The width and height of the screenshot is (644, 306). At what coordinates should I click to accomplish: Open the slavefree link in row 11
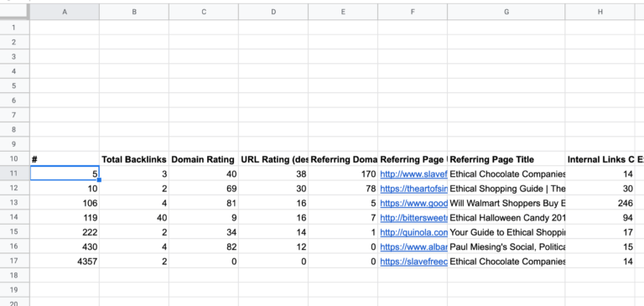[413, 174]
